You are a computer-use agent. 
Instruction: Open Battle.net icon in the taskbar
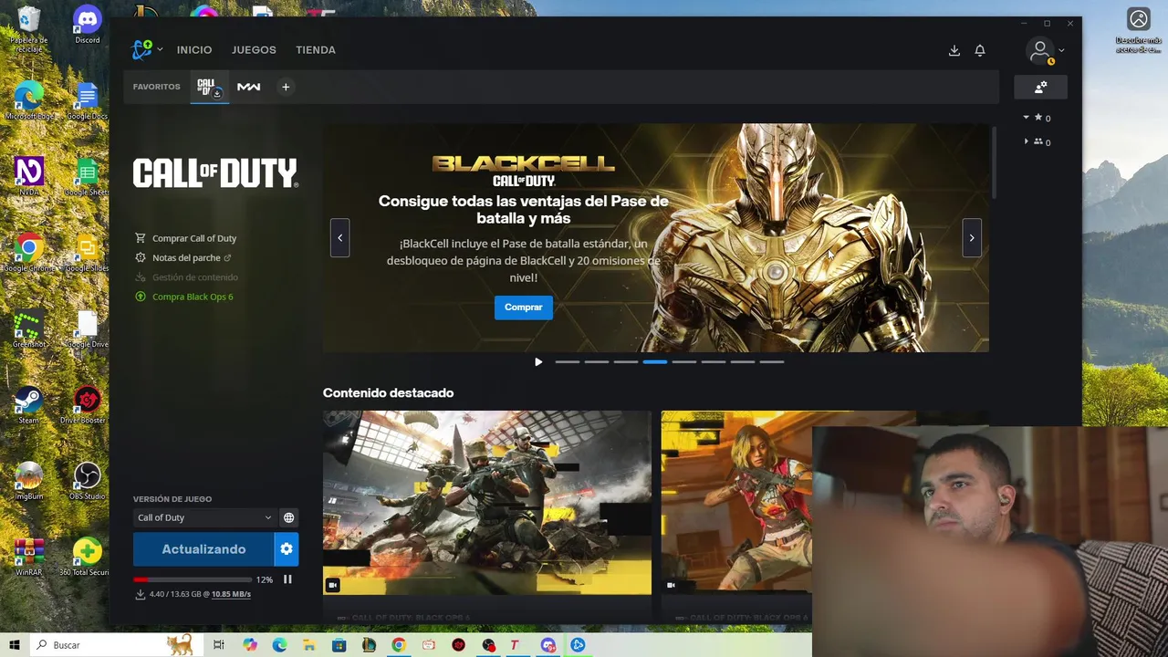point(578,645)
